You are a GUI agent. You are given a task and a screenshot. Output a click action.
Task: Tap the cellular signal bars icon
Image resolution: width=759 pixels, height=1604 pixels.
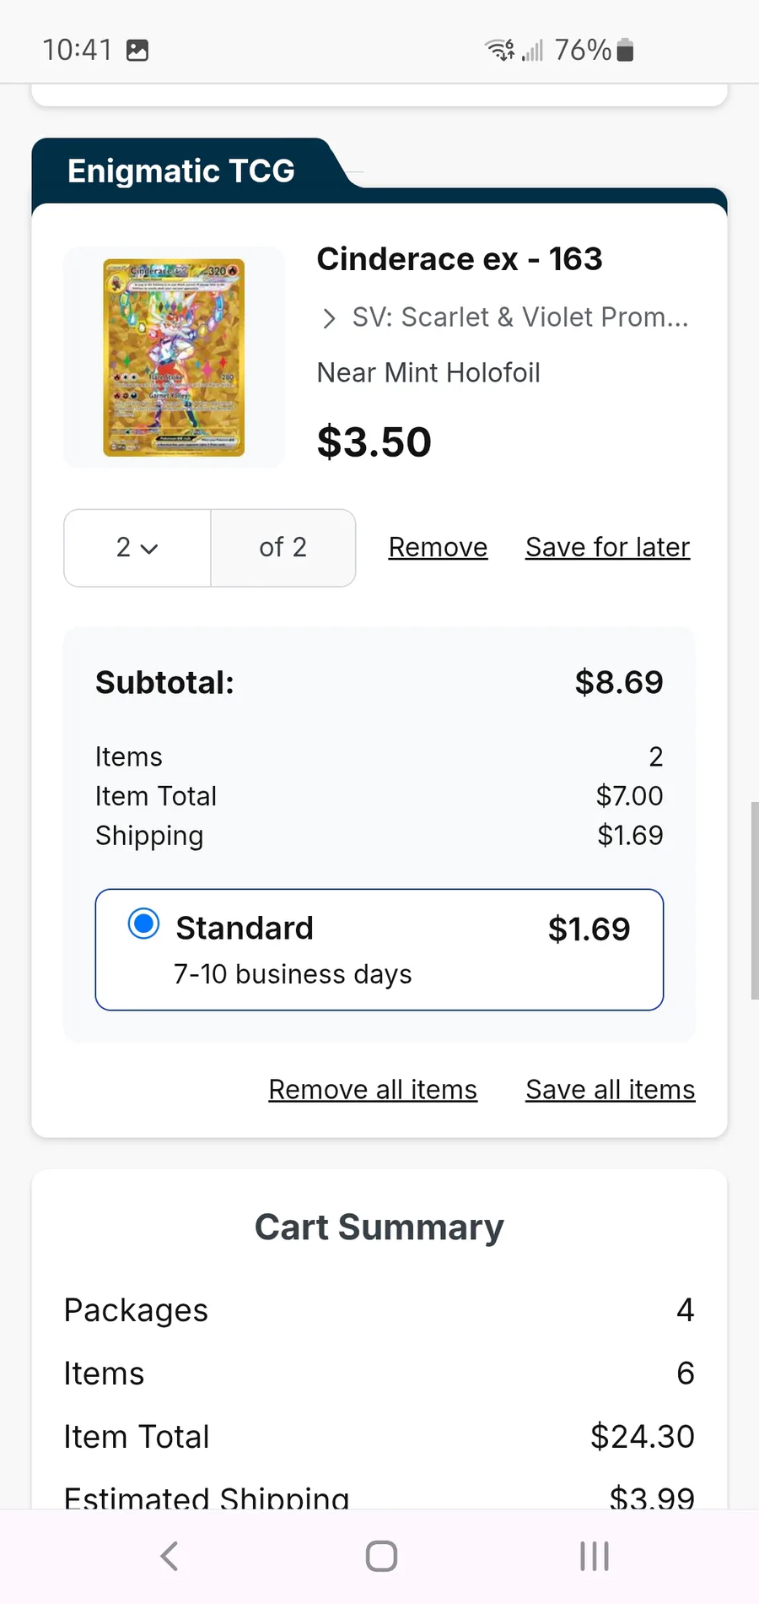(x=533, y=51)
